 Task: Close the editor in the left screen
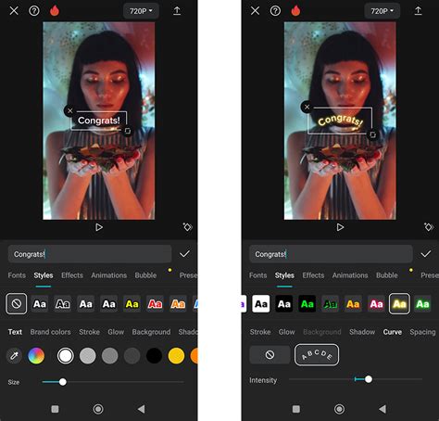tap(14, 11)
